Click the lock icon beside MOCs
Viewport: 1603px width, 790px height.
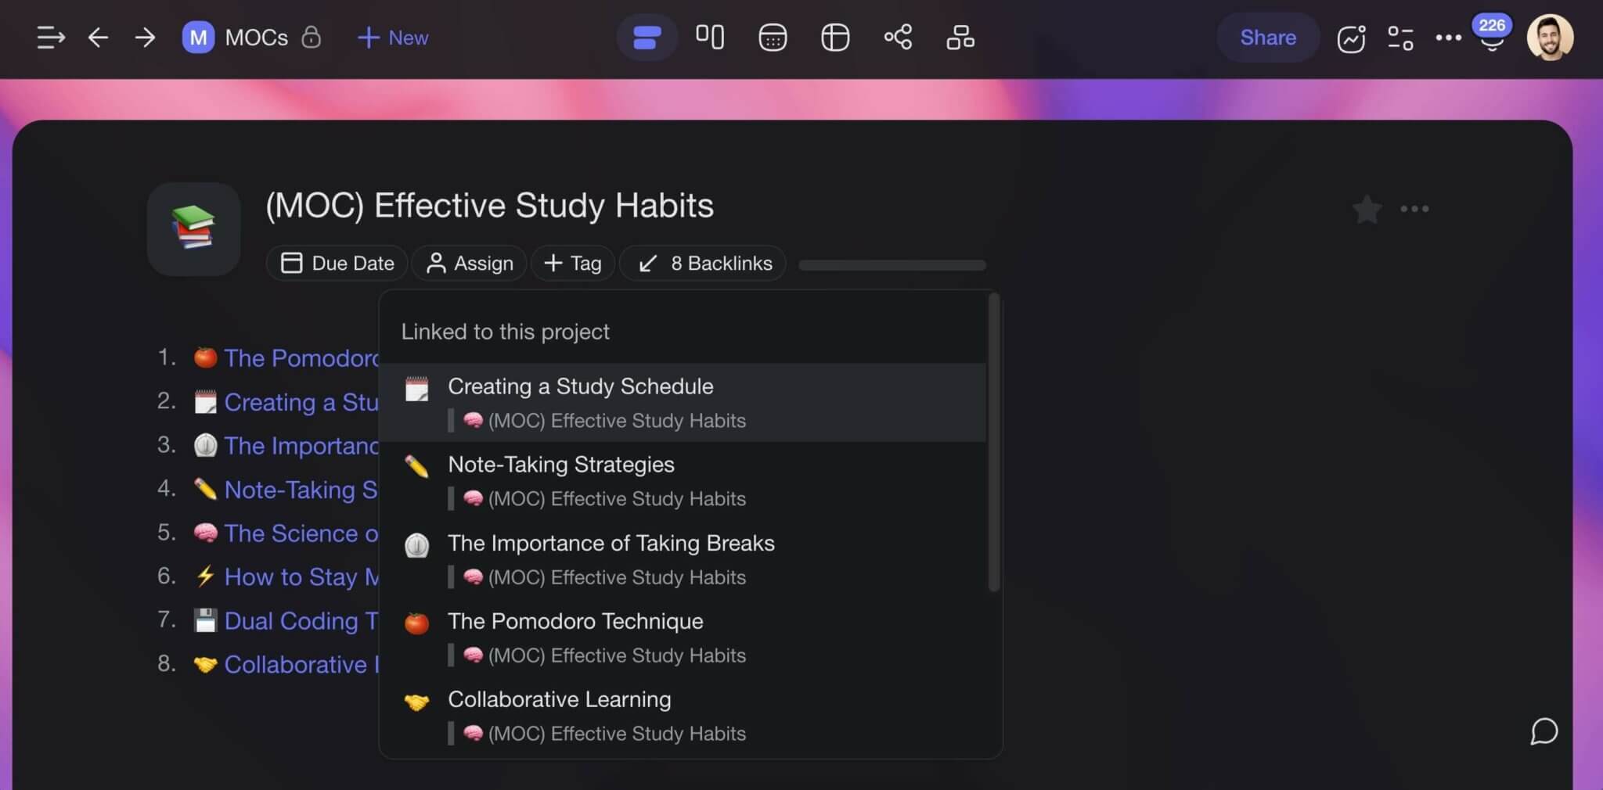coord(311,37)
